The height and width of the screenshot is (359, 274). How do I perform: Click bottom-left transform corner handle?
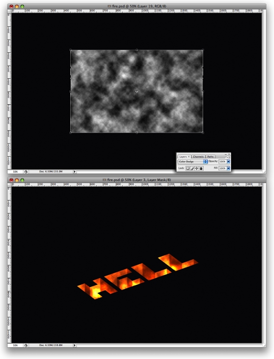[x=70, y=133]
